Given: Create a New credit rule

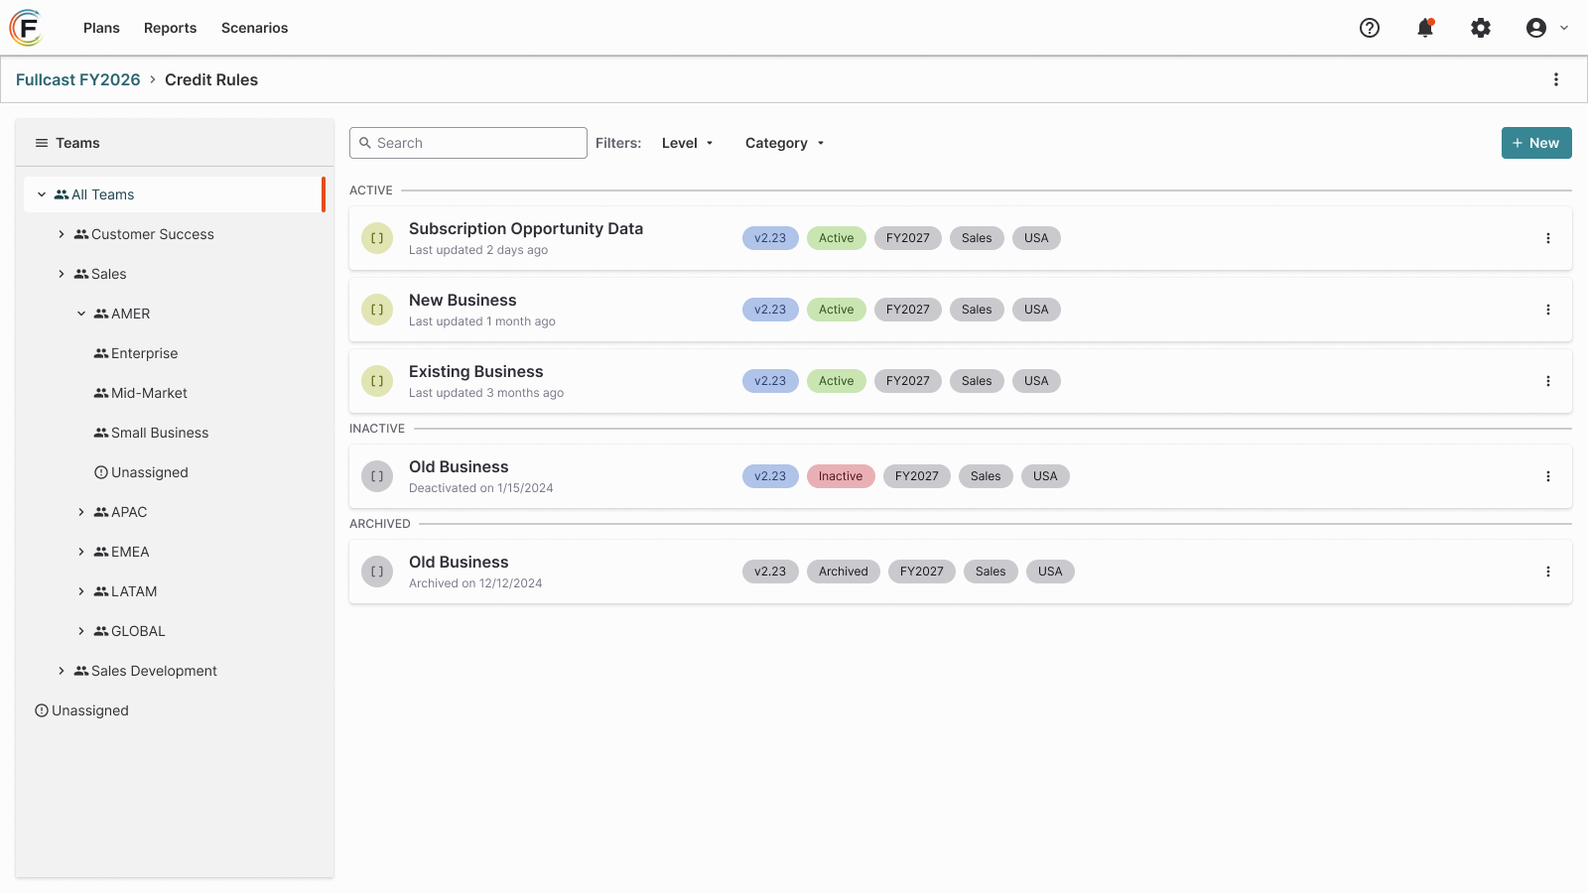Looking at the screenshot, I should [1536, 143].
